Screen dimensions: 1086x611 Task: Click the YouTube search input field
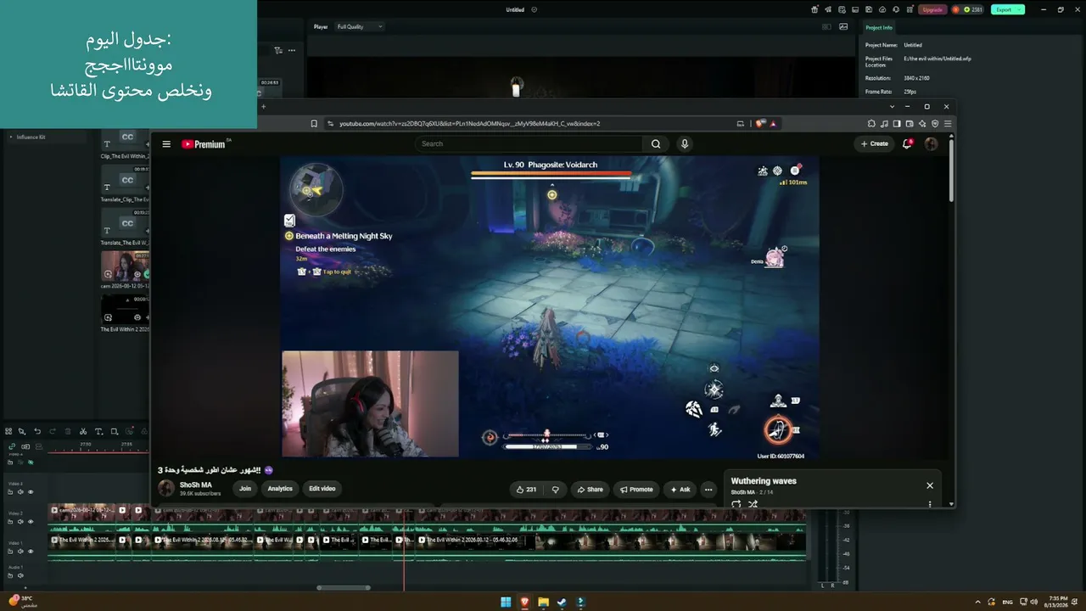coord(530,143)
